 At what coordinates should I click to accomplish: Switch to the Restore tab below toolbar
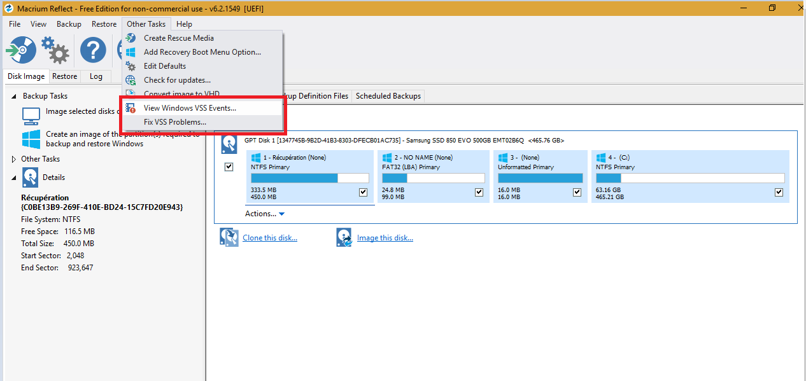pyautogui.click(x=64, y=76)
